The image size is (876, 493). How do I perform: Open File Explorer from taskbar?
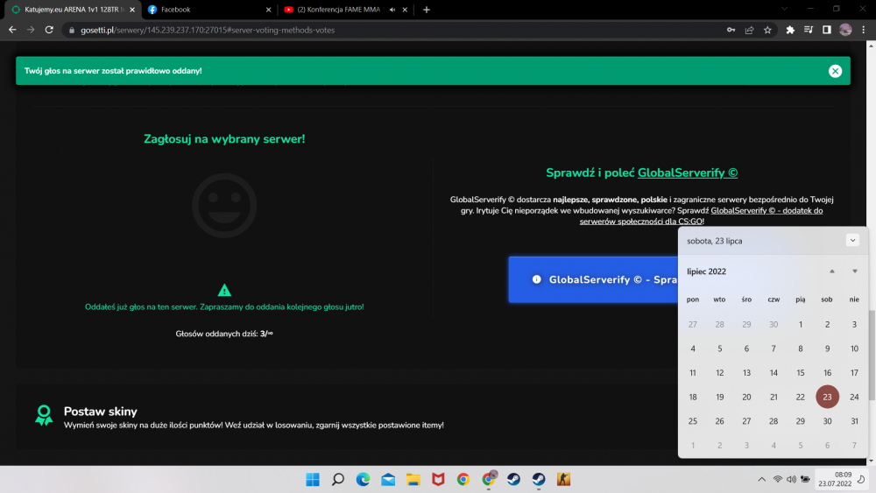click(413, 480)
